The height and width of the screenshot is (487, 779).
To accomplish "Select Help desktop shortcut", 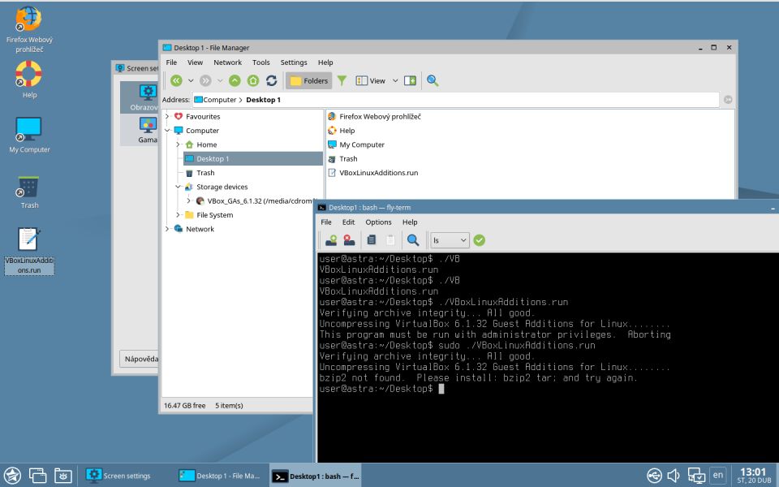I will coord(29,80).
